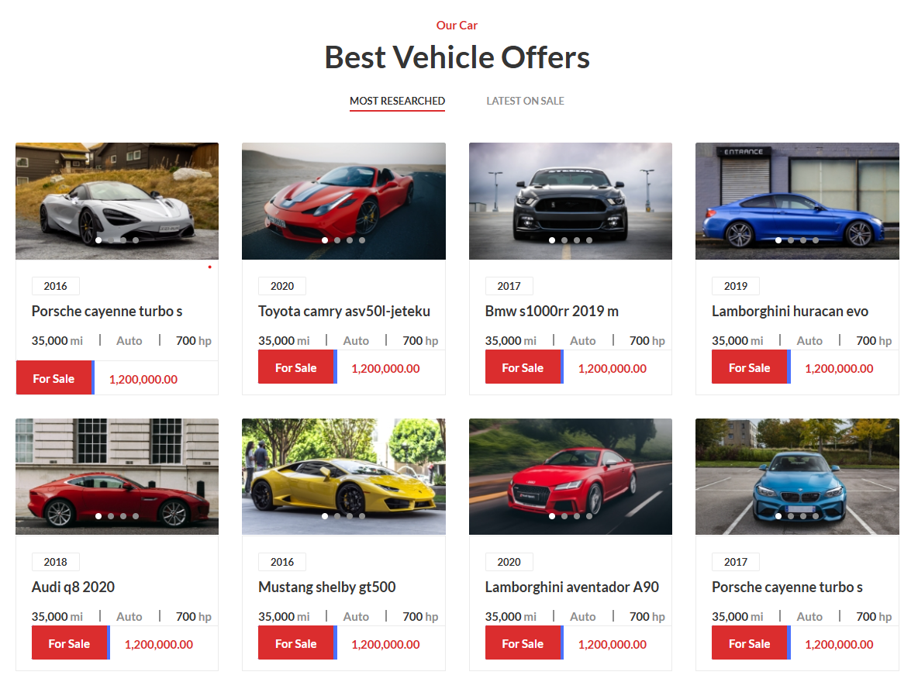Open Mustang shelby gt500 listing title
Screen dimensions: 918x689
point(326,587)
